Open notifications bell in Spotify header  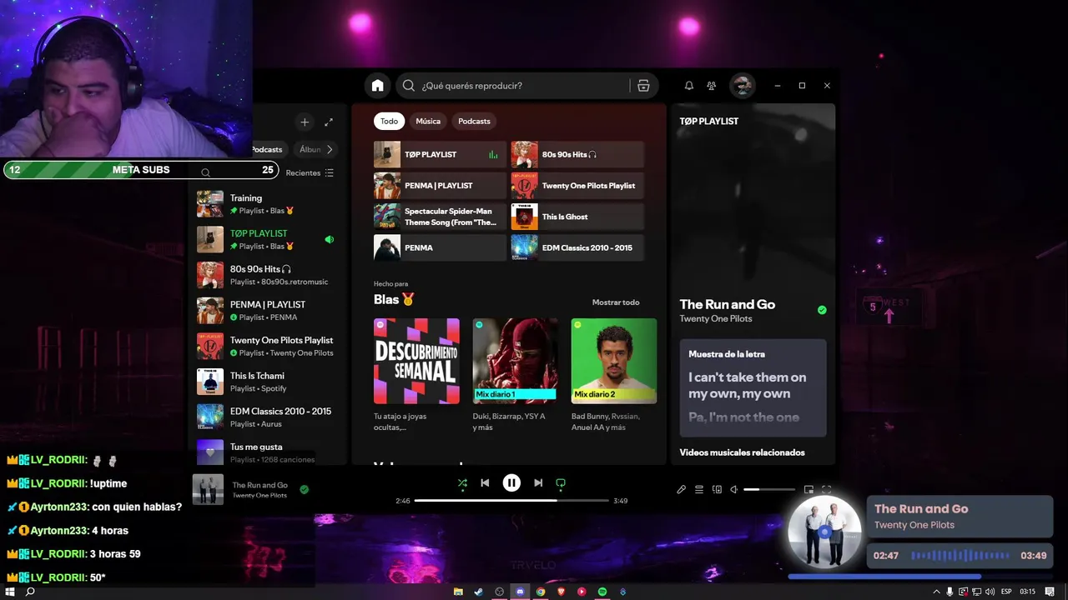click(689, 86)
